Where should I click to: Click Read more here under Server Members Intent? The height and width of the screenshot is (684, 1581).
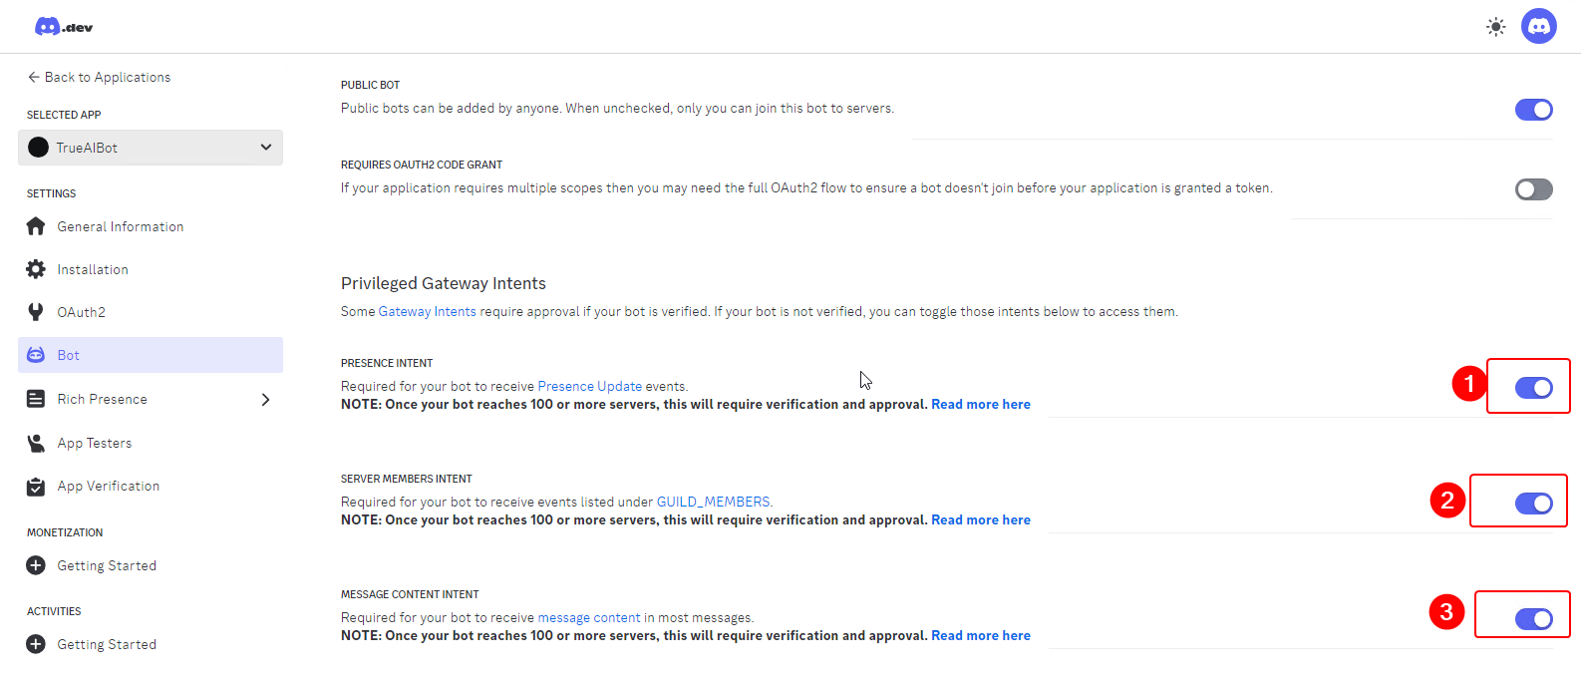coord(981,519)
